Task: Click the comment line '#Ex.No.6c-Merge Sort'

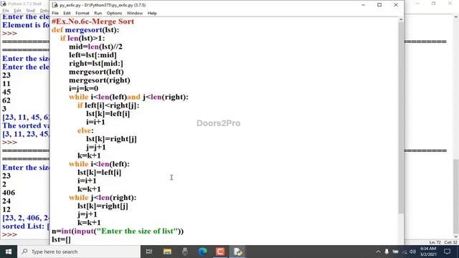Action: pos(93,21)
